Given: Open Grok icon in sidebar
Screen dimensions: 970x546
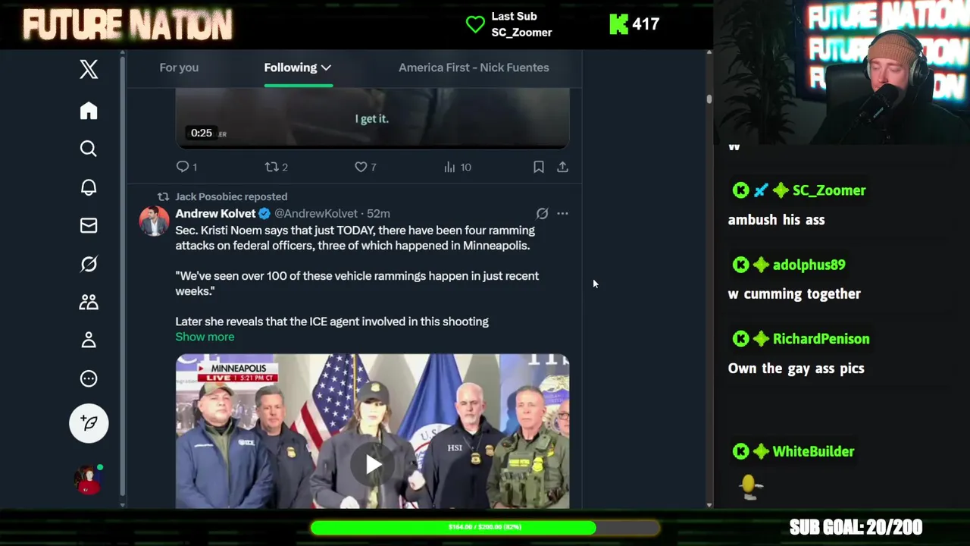Looking at the screenshot, I should [x=89, y=264].
